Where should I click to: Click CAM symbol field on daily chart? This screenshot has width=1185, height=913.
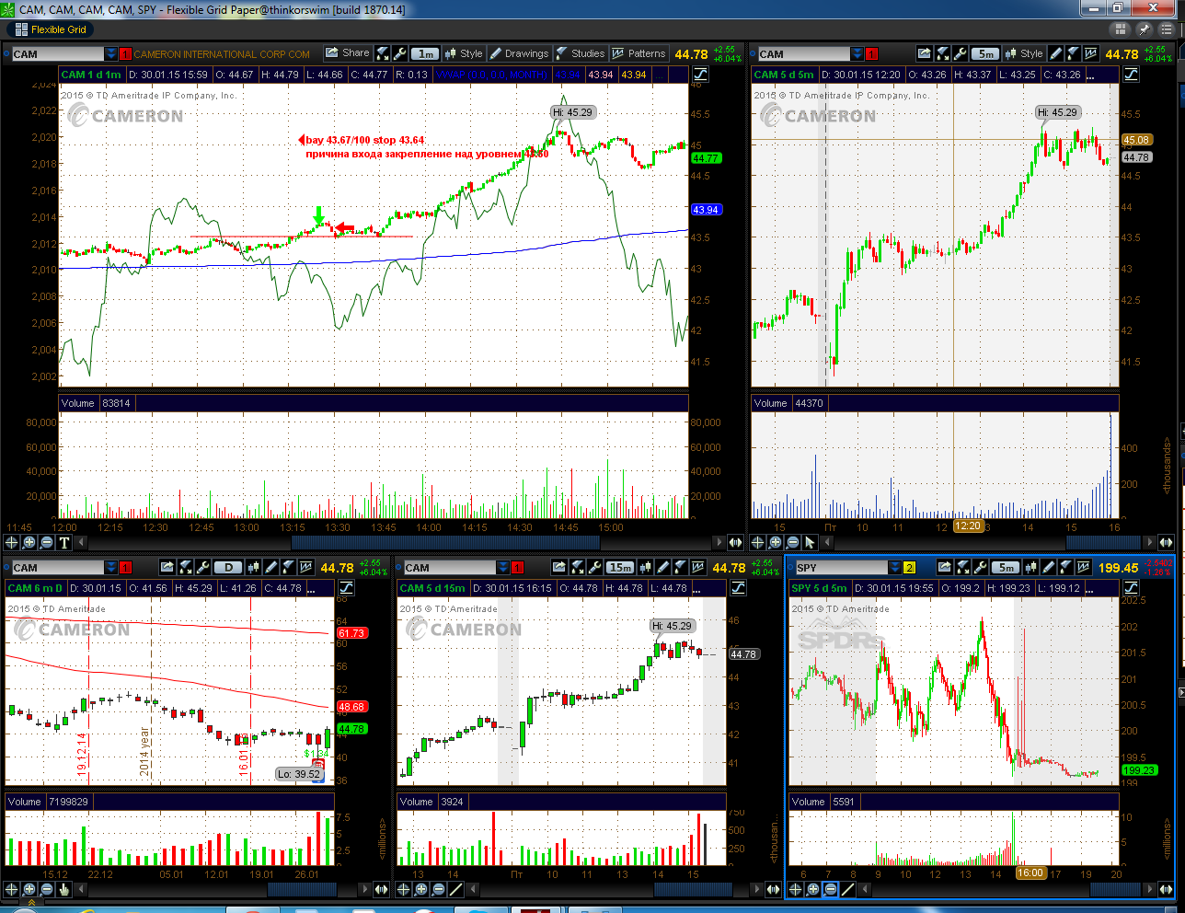click(55, 567)
